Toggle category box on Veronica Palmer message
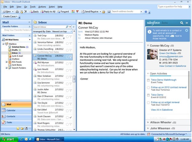Viewport: 192px width, 142px height. coord(67,43)
